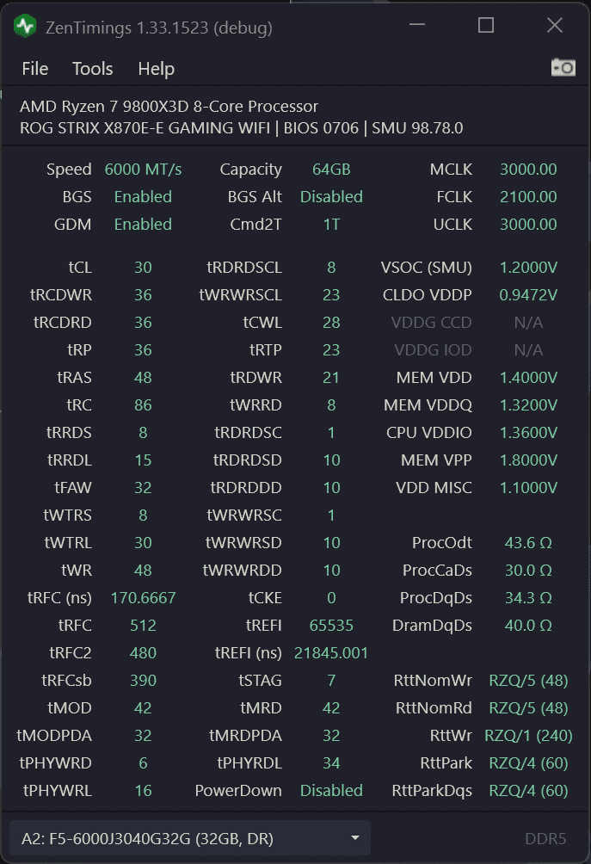Click the RttWr RZQ/1 (240) value
The image size is (591, 864).
pyautogui.click(x=528, y=736)
